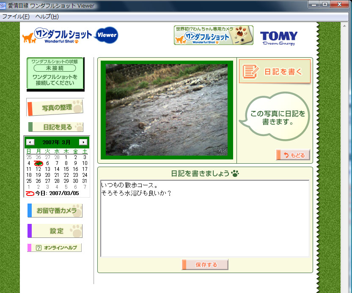352x293 pixels.
Task: Click the Wonderful Shot Viewer logo
Action: 70,35
